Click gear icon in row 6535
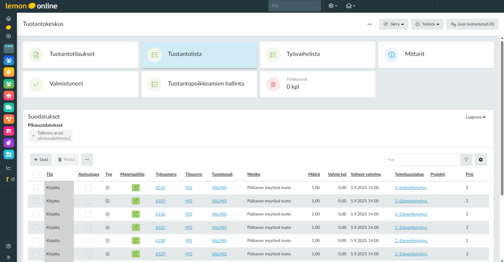The height and width of the screenshot is (262, 504). click(x=108, y=188)
